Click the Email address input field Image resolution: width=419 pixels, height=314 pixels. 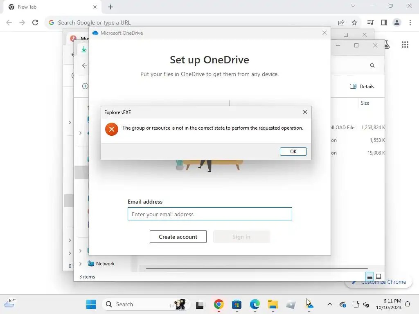(210, 214)
